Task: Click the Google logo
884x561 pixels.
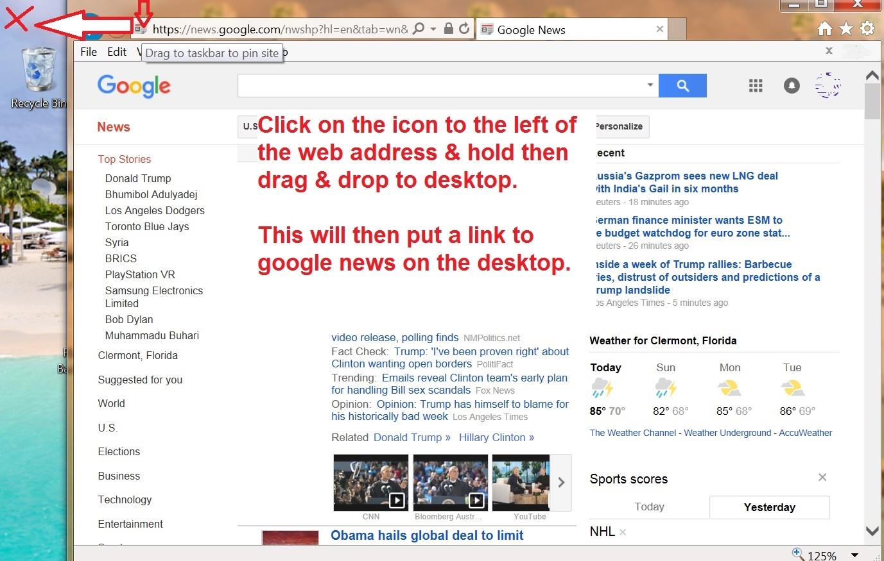Action: [x=134, y=86]
